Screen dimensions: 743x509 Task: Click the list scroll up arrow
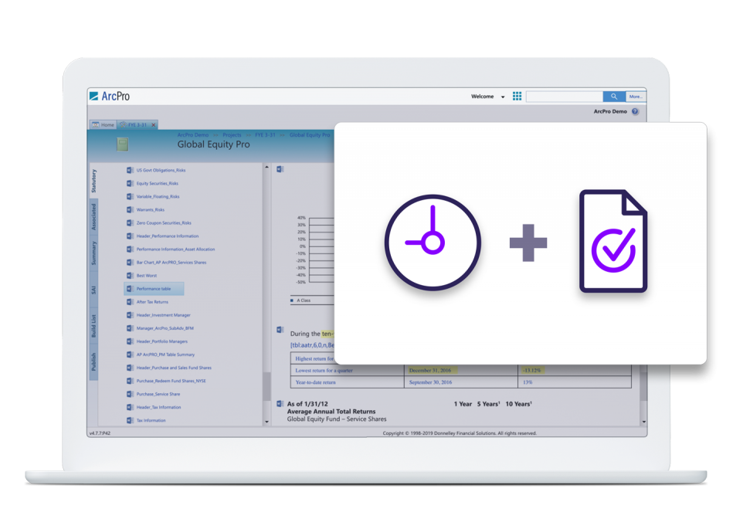(x=267, y=168)
